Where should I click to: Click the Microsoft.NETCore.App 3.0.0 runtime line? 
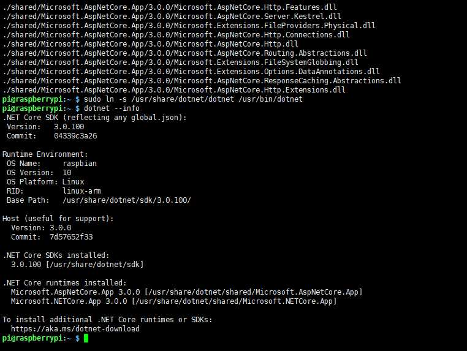coord(174,301)
